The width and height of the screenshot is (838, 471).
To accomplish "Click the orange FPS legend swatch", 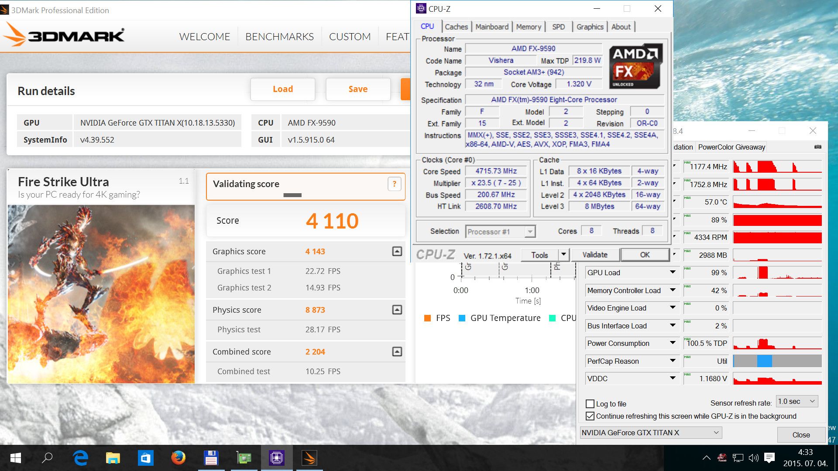I will (x=427, y=318).
